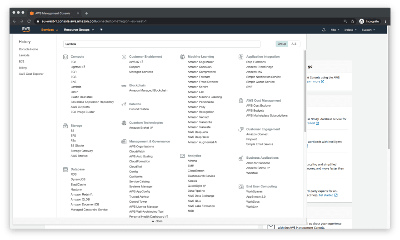The height and width of the screenshot is (240, 400).
Task: Switch services view to A-Z
Action: (x=294, y=44)
